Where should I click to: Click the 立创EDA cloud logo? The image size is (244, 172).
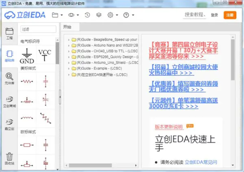[x=25, y=15]
